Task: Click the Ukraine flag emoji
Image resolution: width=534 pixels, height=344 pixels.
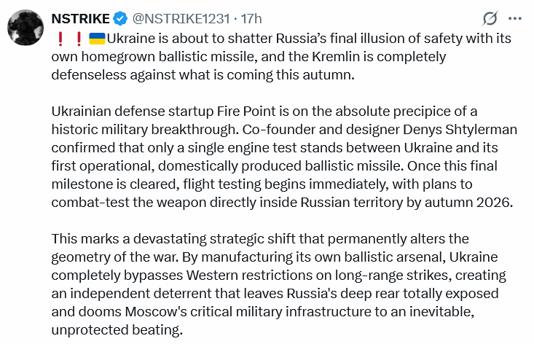Action: [97, 39]
